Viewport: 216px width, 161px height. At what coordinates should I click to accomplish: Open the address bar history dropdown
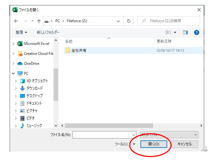[x=118, y=21]
